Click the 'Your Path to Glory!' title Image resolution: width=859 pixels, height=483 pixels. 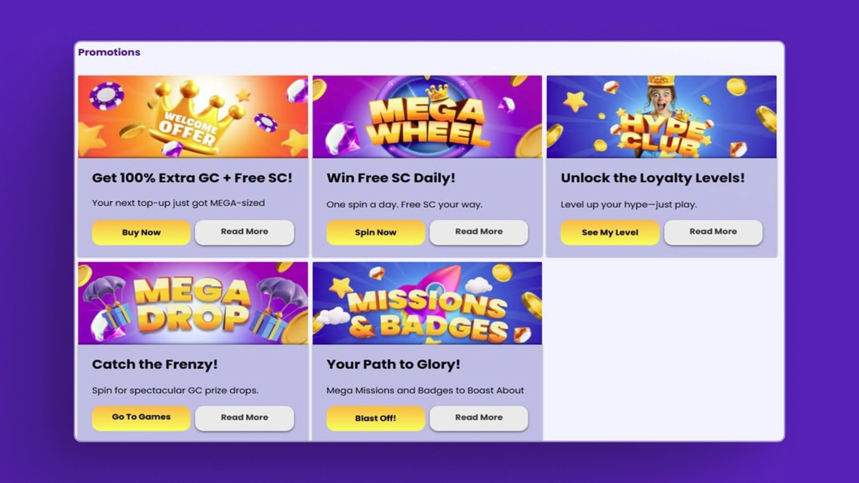tap(394, 364)
